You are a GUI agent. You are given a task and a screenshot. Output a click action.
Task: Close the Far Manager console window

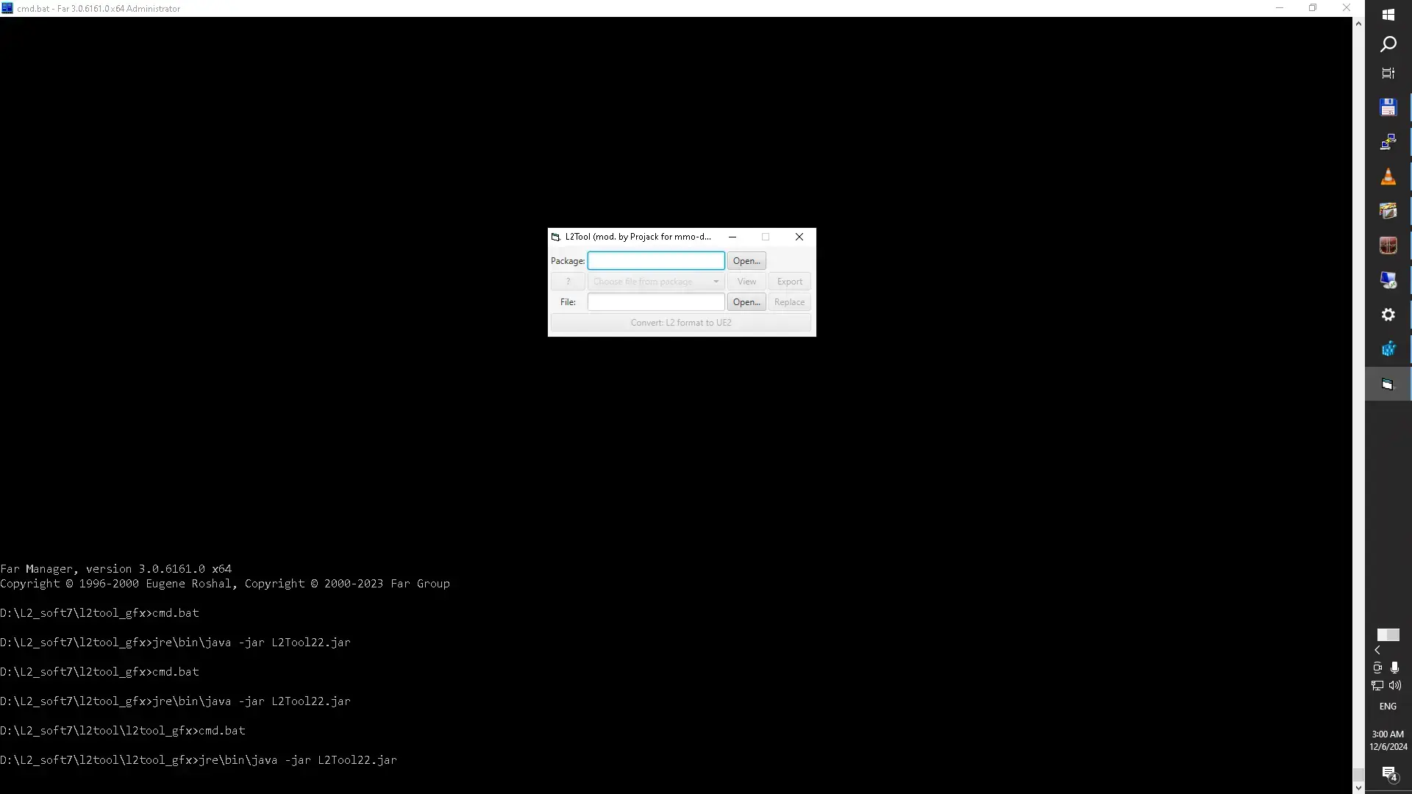[1347, 8]
